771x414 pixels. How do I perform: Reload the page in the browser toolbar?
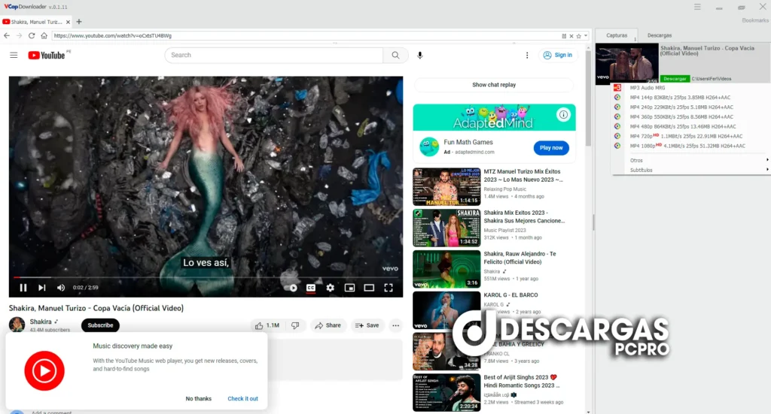pyautogui.click(x=32, y=35)
